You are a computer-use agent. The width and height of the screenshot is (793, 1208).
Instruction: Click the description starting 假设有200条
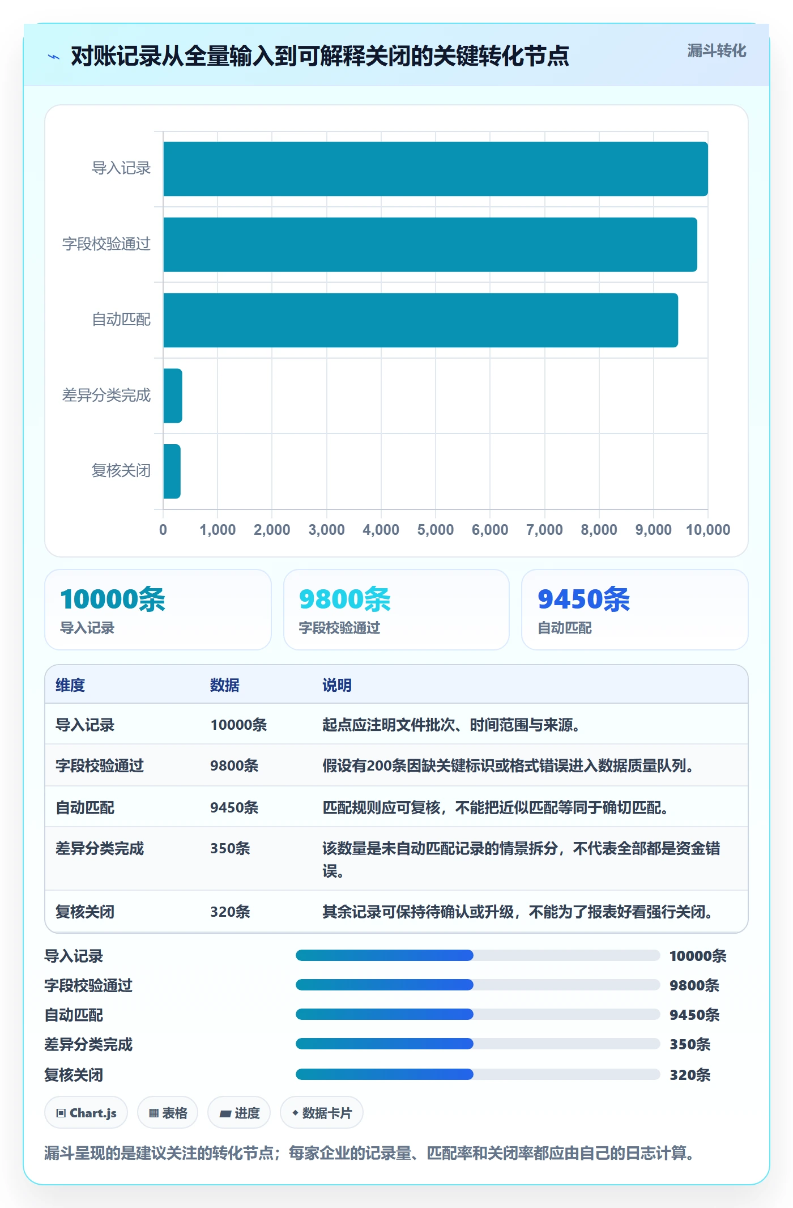pos(509,765)
